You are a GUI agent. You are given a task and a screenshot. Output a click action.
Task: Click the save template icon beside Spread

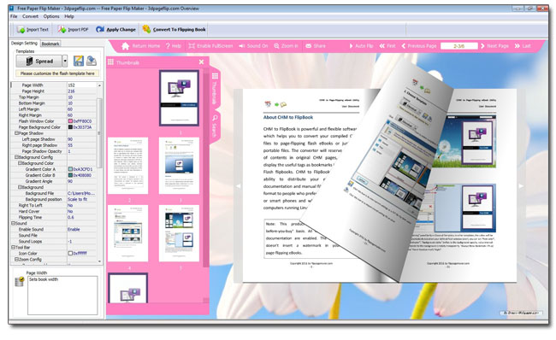coord(79,61)
